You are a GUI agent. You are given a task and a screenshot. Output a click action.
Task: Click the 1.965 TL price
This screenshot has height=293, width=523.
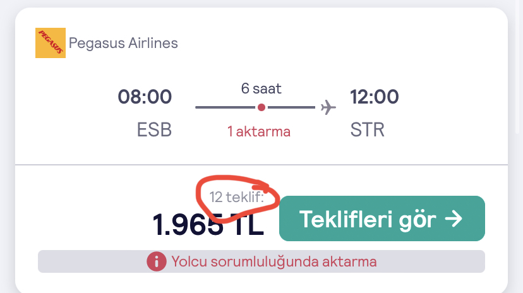point(208,225)
